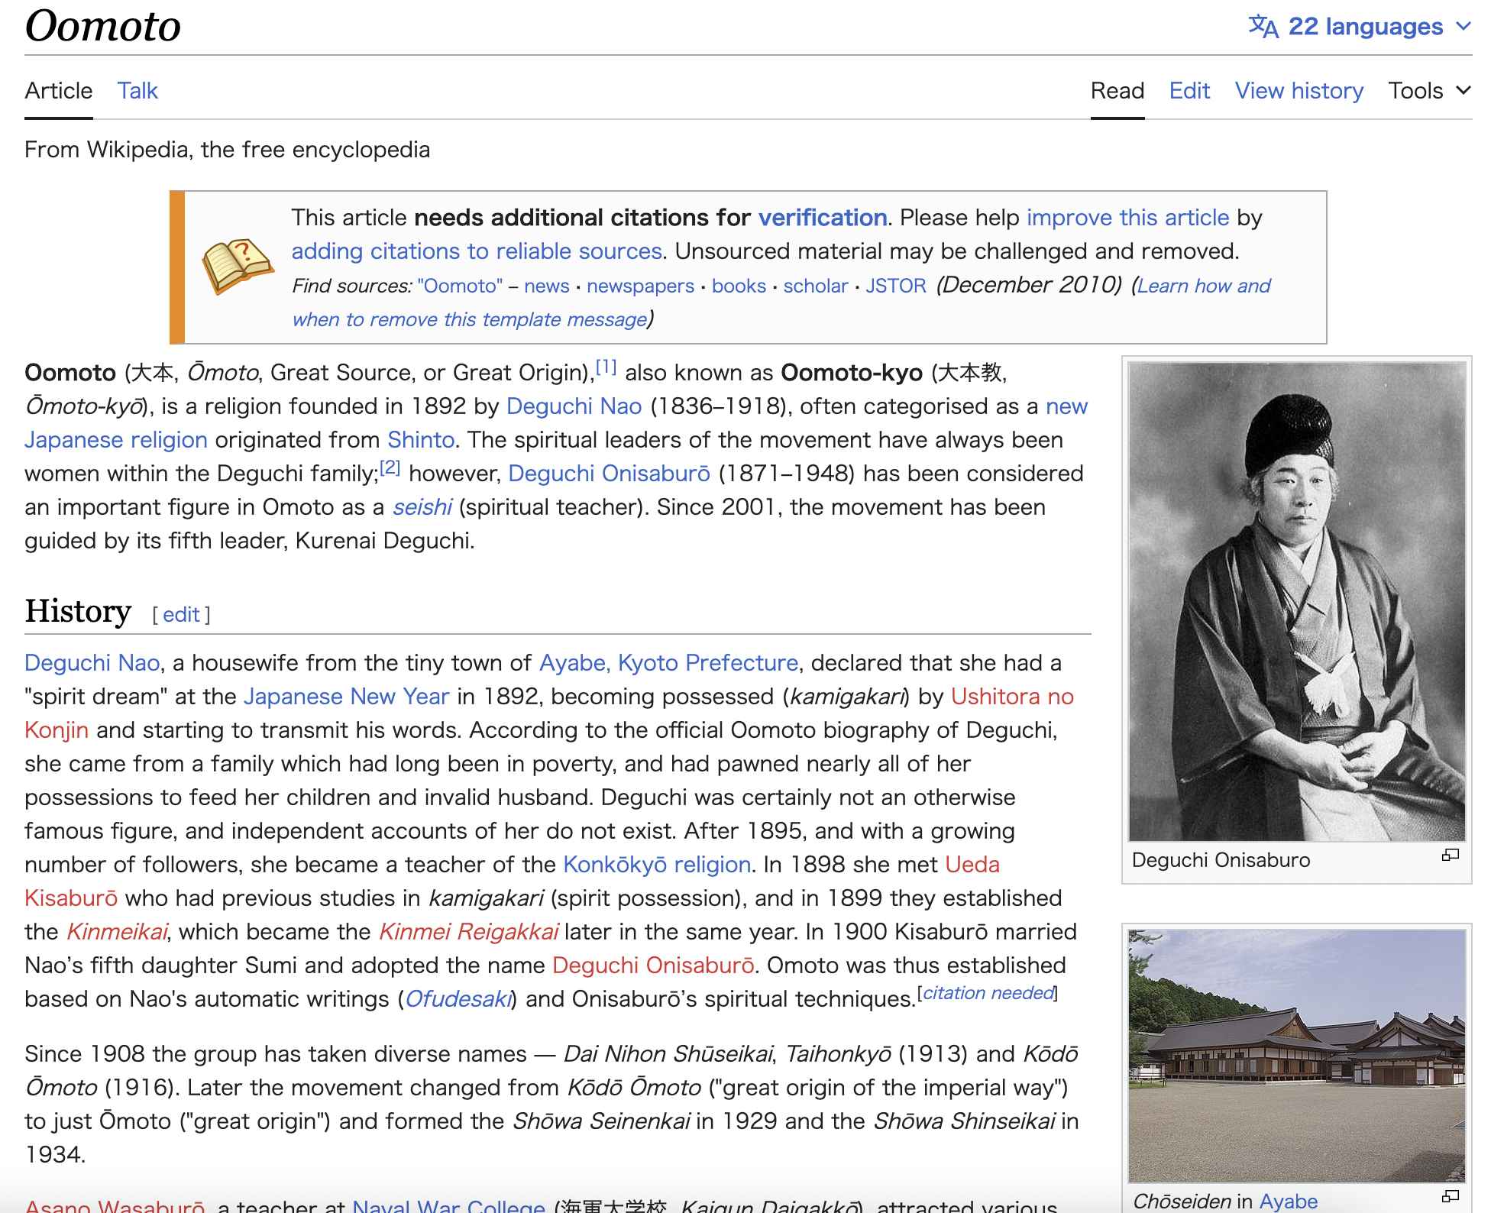Open adding citations to reliable sources link
Viewport: 1491px width, 1213px height.
(x=477, y=251)
